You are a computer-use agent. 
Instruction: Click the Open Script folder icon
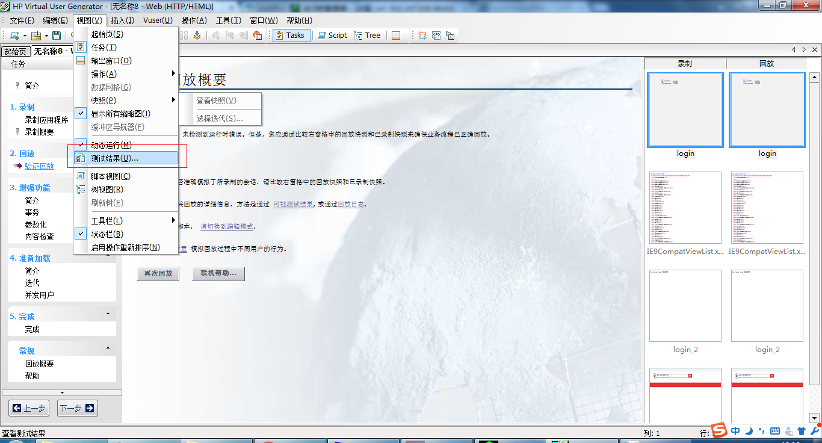click(36, 36)
